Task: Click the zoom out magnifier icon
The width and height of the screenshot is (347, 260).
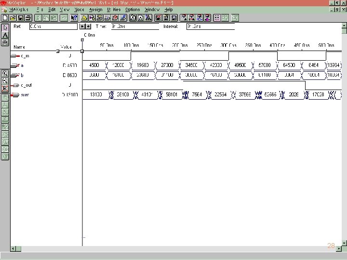Action: click(x=5, y=81)
